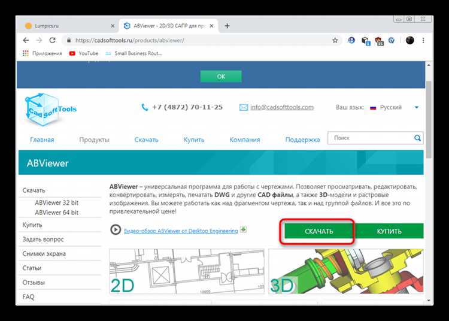Switch to the Lumpics.ru tab

(68, 26)
